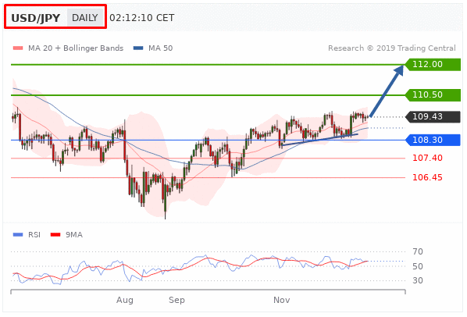
Task: Click the MA 20 + Bollinger Bands legend swatch
Action: [x=18, y=48]
